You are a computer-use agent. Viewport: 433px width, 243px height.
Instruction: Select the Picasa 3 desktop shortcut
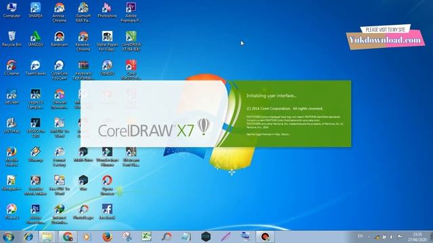tap(12, 211)
